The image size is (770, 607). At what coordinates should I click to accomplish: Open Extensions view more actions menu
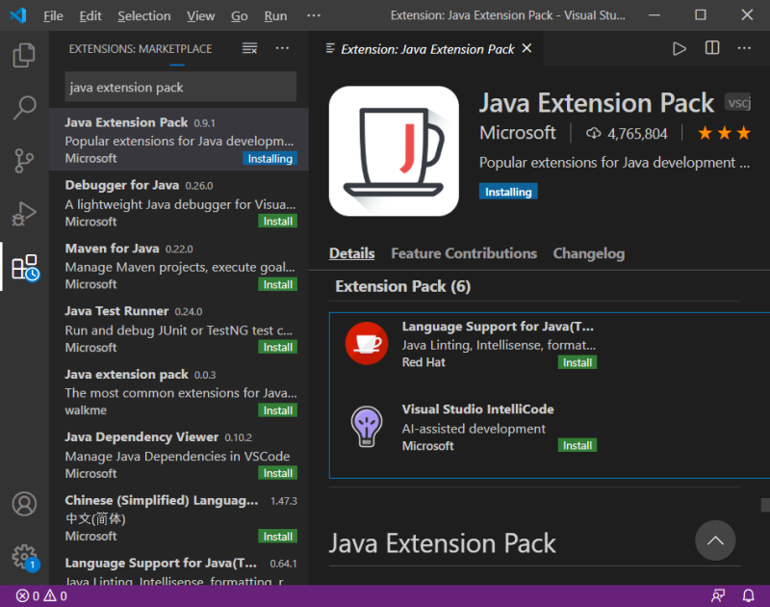point(282,48)
